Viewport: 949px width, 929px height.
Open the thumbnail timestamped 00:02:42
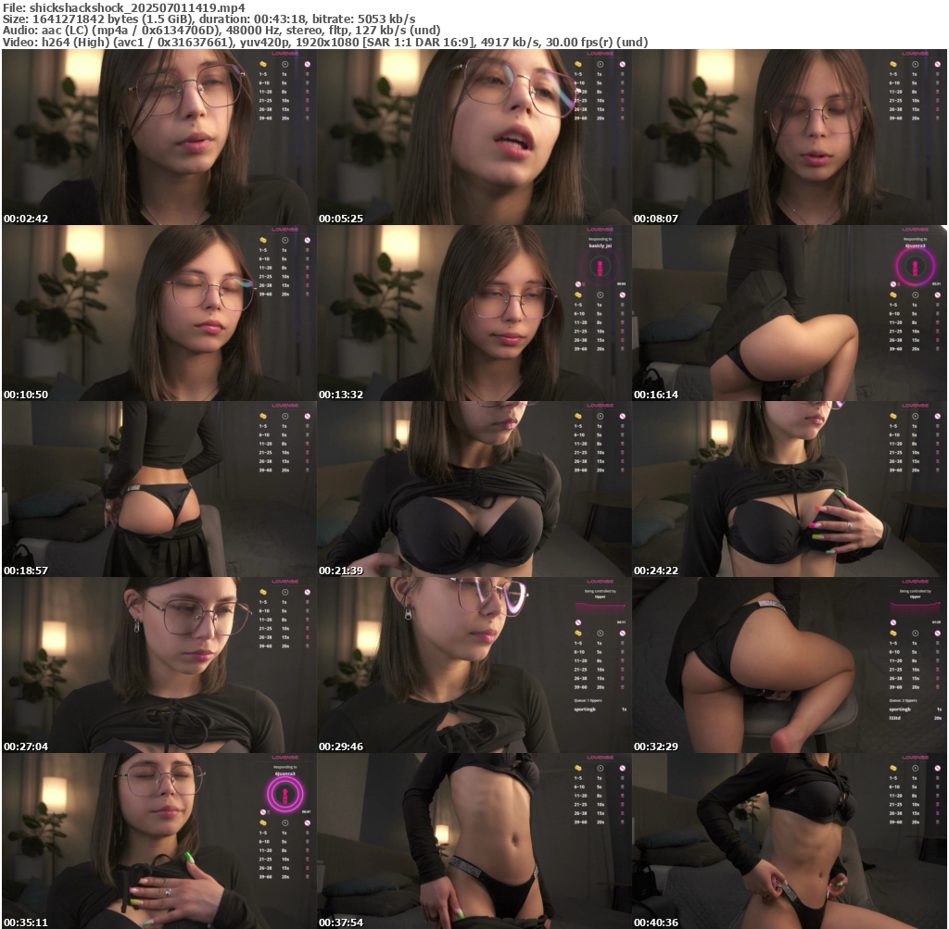tap(159, 137)
